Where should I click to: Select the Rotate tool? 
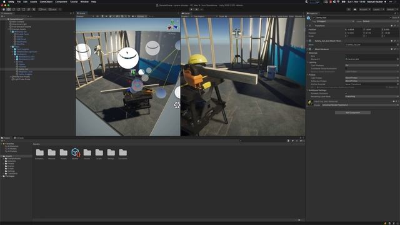tap(14, 9)
